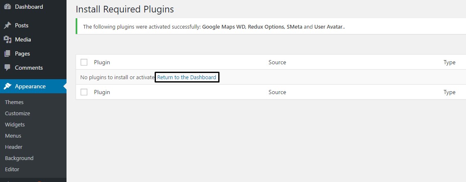Open the Menus settings page
The height and width of the screenshot is (182, 466).
coord(13,136)
